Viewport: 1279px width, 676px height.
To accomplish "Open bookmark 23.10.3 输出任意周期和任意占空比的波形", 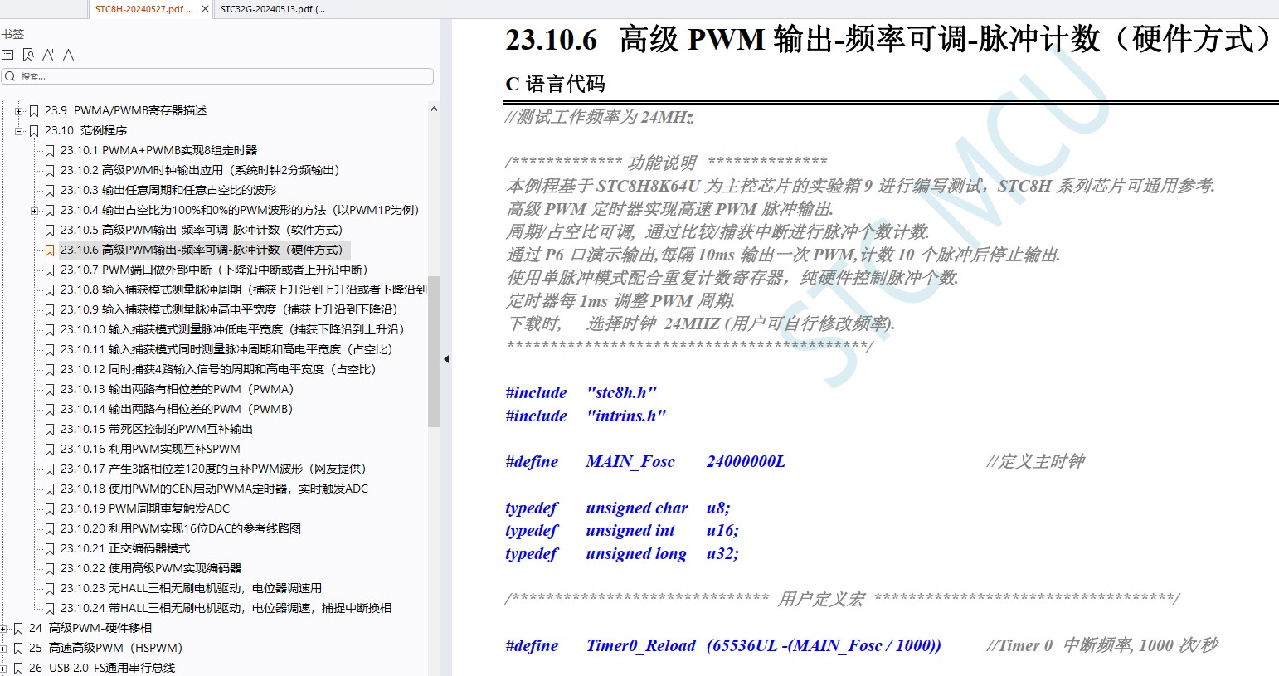I will tap(168, 190).
